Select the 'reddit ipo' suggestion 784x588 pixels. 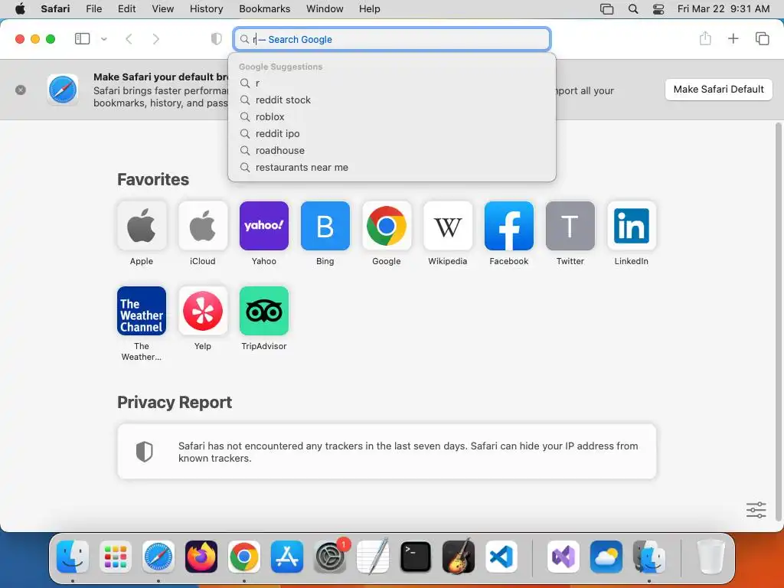pyautogui.click(x=392, y=133)
